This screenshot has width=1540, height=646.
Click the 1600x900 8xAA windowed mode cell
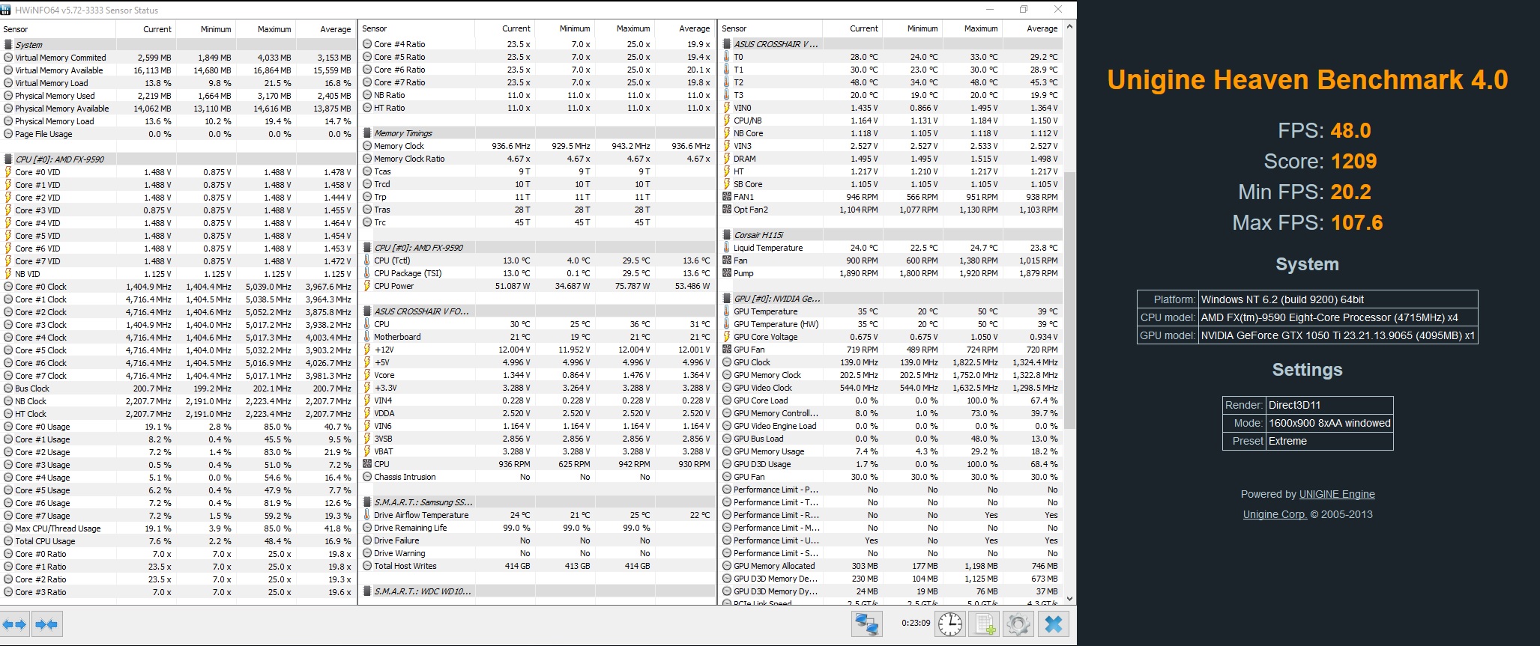pos(1329,423)
